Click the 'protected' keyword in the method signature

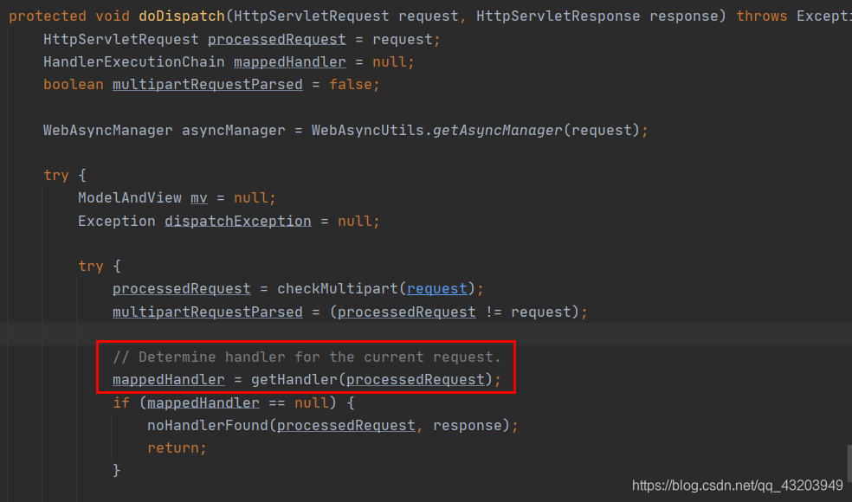coord(48,16)
